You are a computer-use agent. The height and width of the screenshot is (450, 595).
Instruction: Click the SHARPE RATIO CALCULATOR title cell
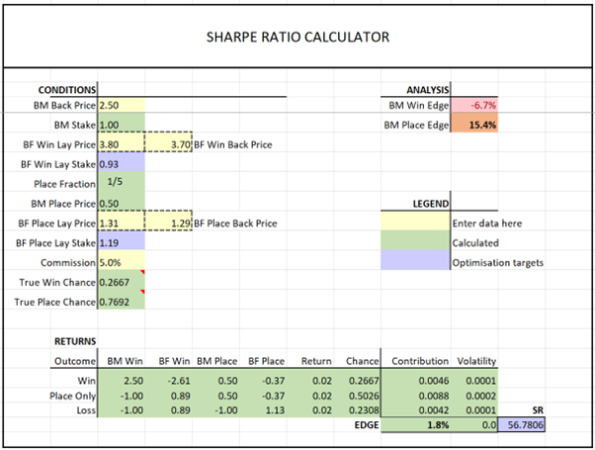(x=297, y=37)
